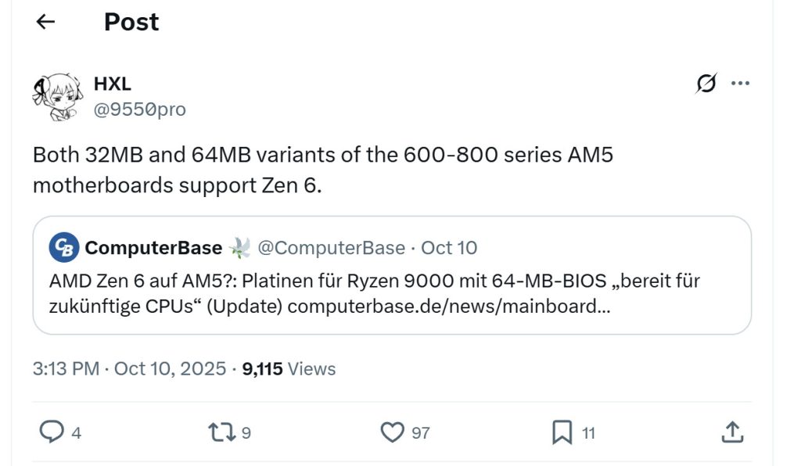
Task: Click the HXL display name
Action: (113, 84)
